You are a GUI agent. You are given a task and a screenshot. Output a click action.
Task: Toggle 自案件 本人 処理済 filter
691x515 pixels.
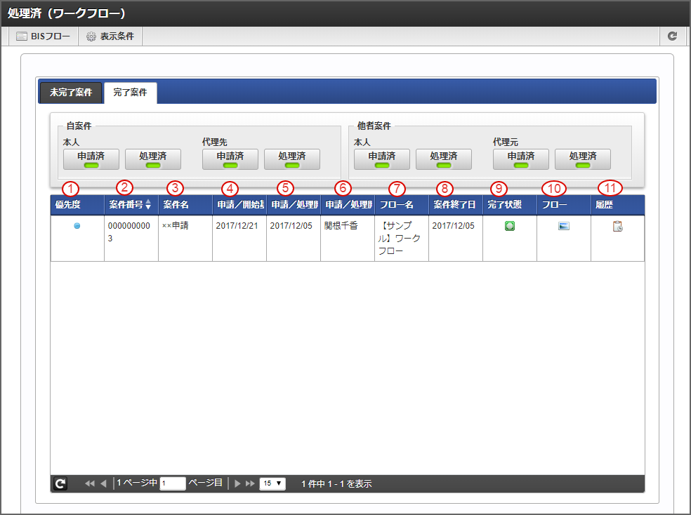153,159
